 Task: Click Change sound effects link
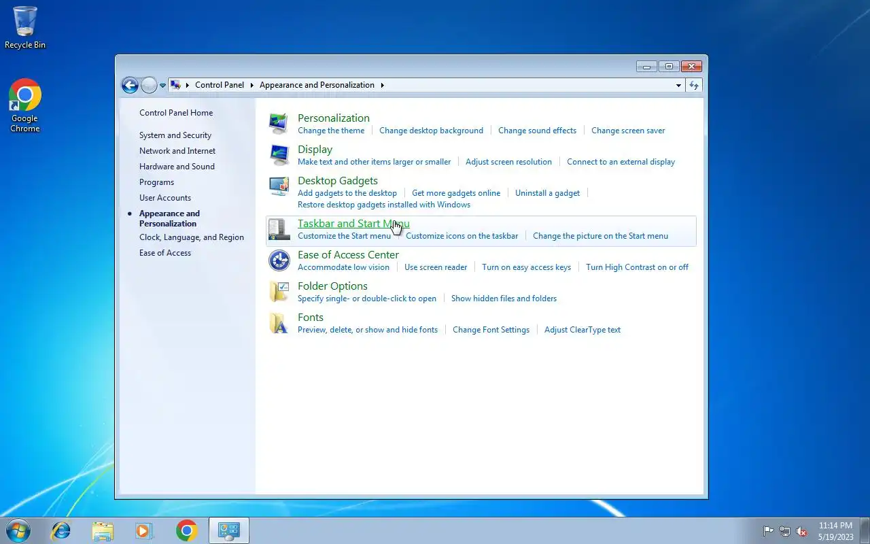point(537,131)
